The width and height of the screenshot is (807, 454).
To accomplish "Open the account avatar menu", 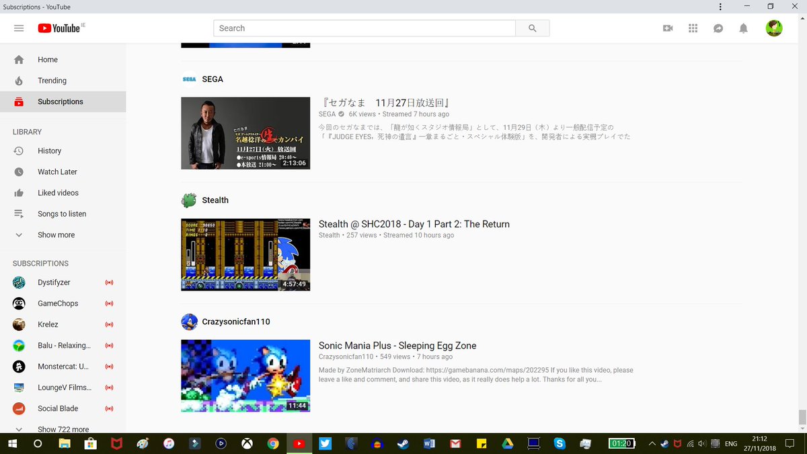I will 774,28.
